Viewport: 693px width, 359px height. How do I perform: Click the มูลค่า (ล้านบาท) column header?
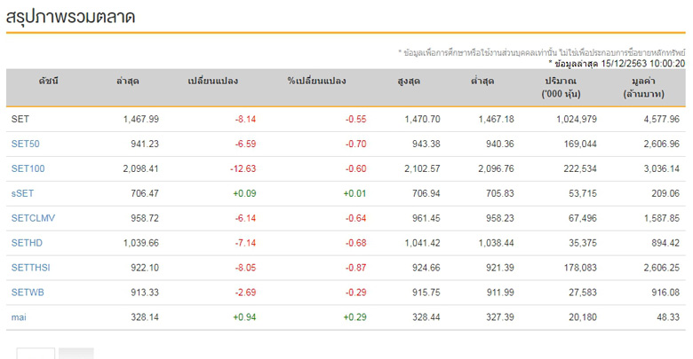tap(645, 87)
